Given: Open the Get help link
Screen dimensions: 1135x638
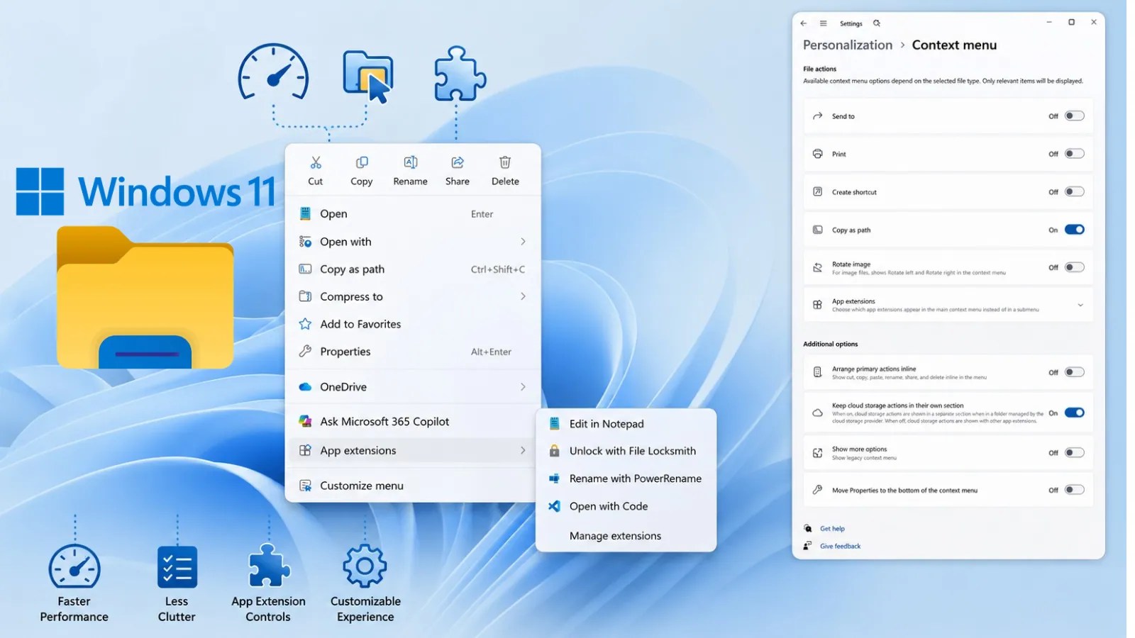Looking at the screenshot, I should click(x=832, y=529).
